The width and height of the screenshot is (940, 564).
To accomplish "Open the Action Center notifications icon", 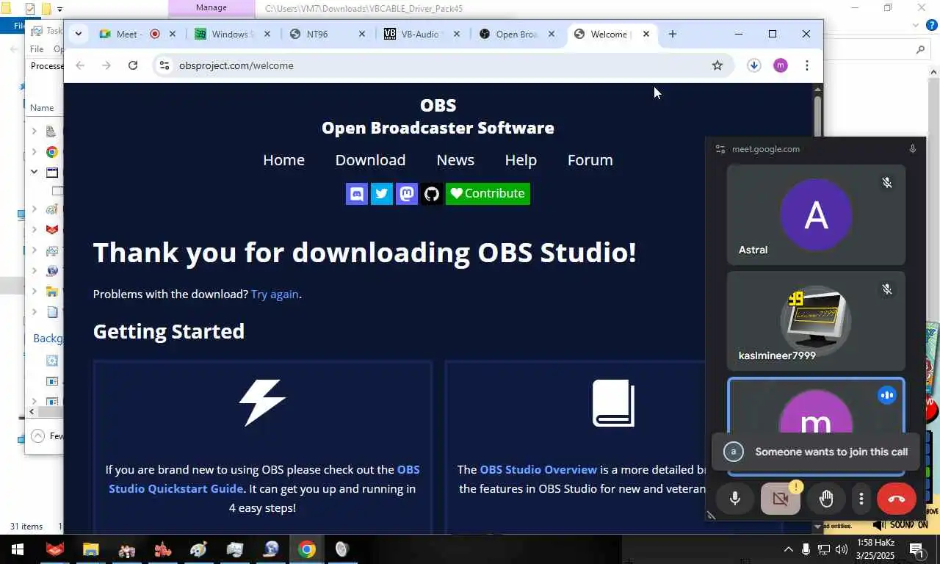I will (x=916, y=549).
